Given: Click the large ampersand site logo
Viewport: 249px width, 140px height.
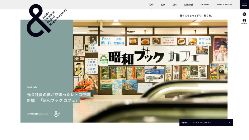Looking at the screenshot, I should 35,20.
